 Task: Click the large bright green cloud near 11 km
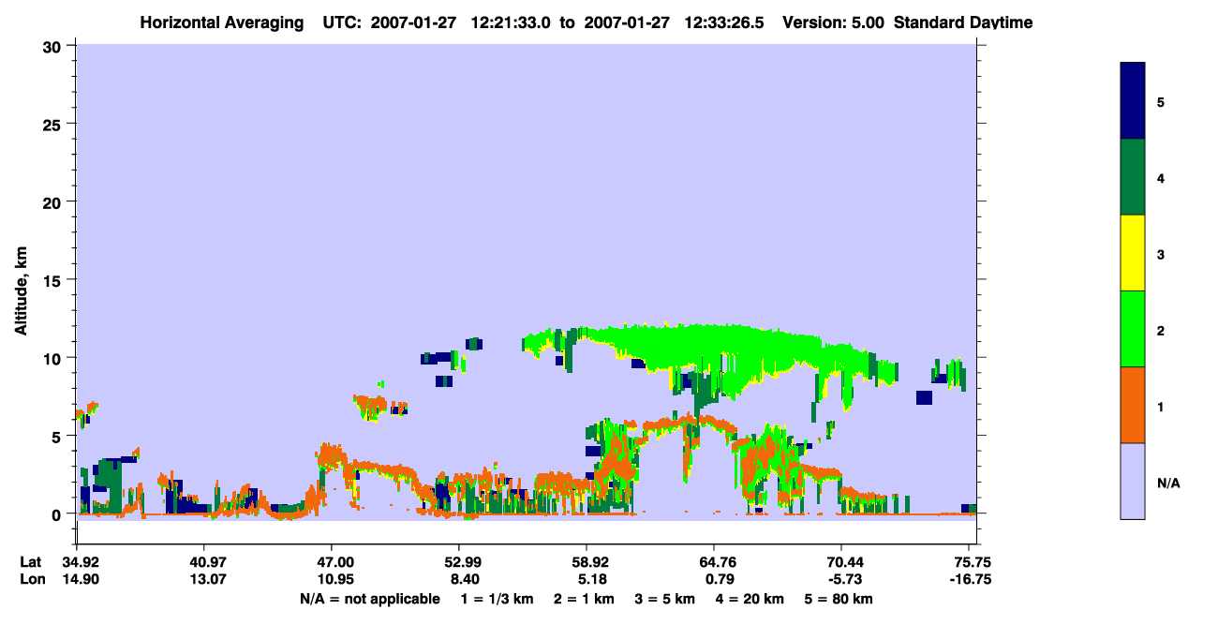pyautogui.click(x=712, y=345)
